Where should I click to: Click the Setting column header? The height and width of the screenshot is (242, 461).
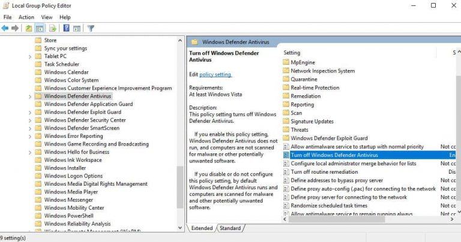pos(292,53)
